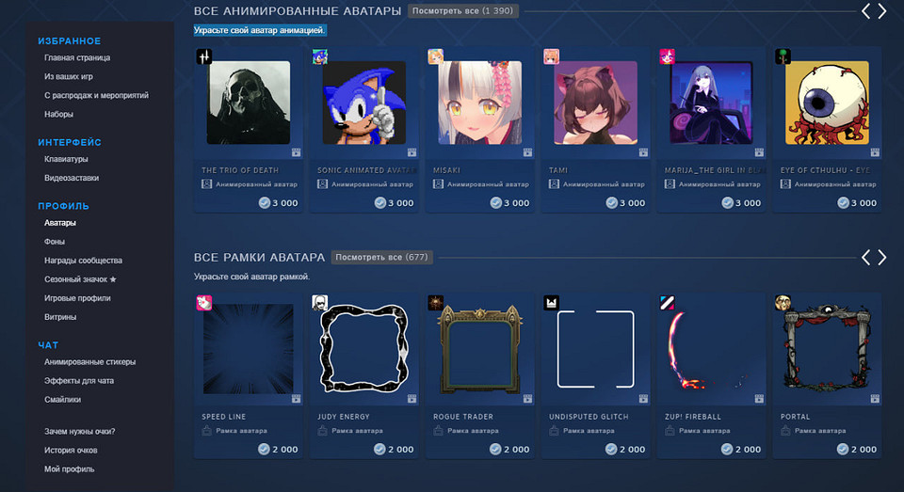Open Клавиатуры under Интерфейс
The width and height of the screenshot is (904, 492).
[66, 159]
